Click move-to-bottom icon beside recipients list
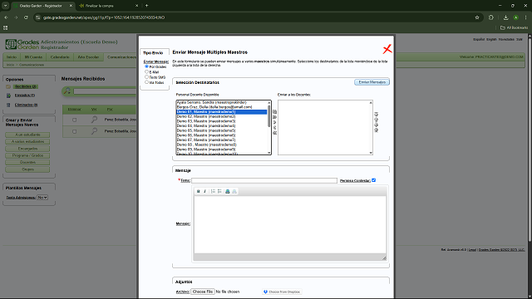The height and width of the screenshot is (299, 532). coord(376,130)
